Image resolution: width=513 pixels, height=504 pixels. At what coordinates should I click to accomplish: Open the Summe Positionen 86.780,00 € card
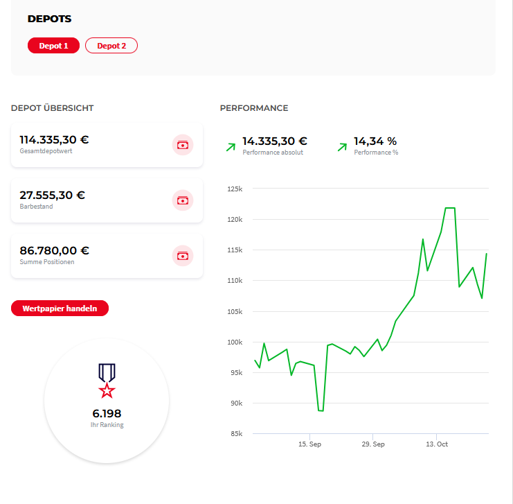(107, 256)
